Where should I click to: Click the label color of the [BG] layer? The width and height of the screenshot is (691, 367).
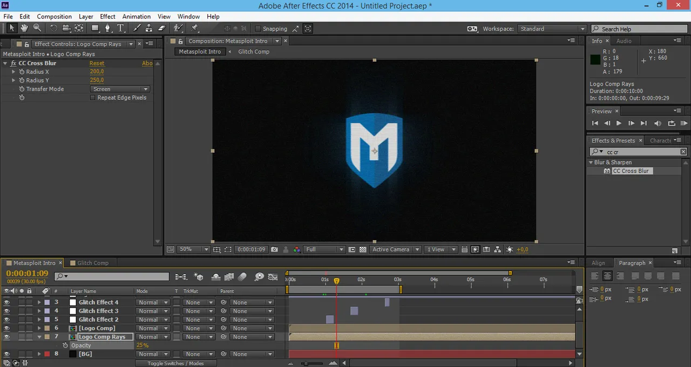click(x=47, y=354)
